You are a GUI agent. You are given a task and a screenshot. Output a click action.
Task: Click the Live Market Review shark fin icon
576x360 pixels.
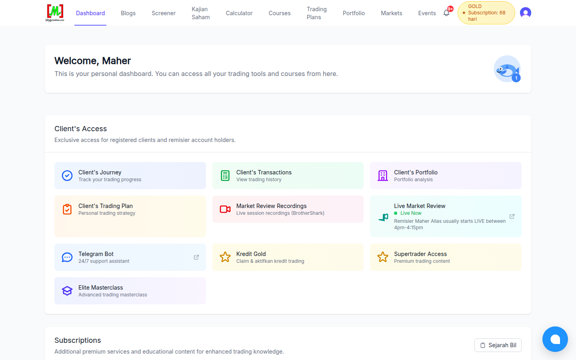pyautogui.click(x=383, y=217)
